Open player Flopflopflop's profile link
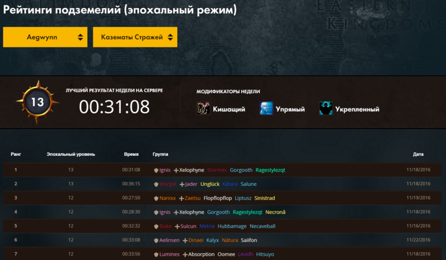The width and height of the screenshot is (446, 260). (218, 198)
